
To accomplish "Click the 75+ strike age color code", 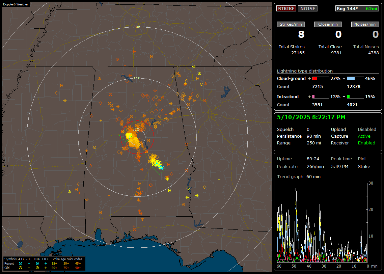I will pos(66,268).
